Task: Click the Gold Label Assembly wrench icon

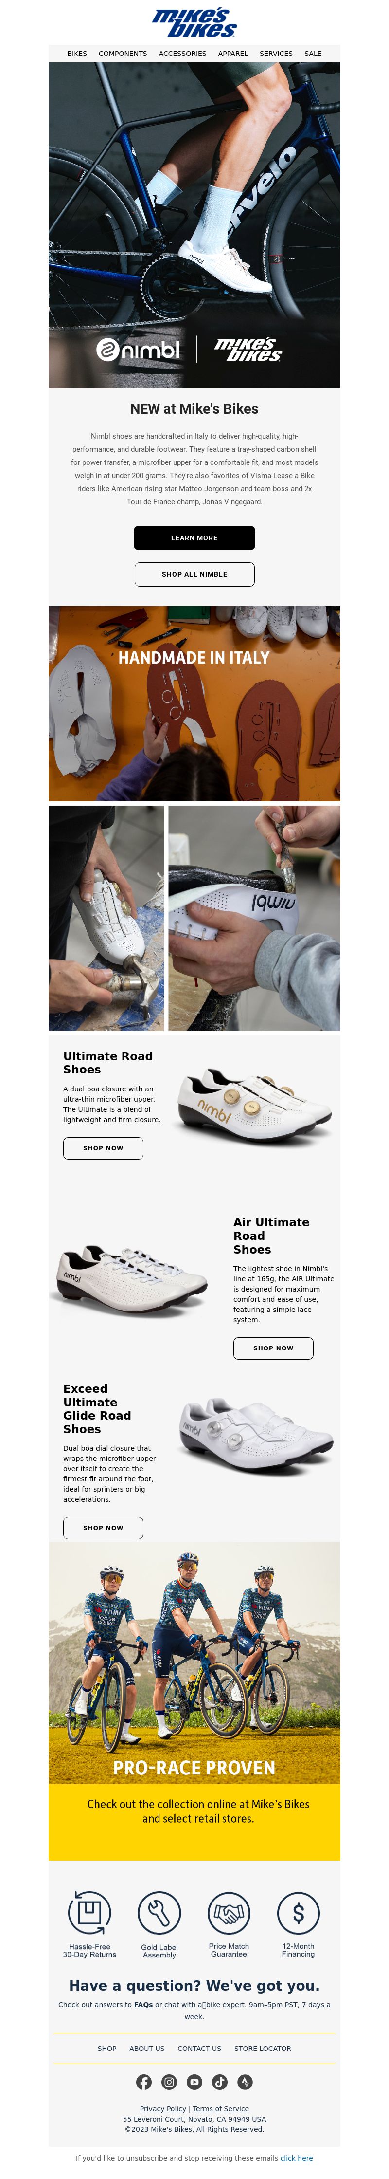Action: pos(159,1913)
